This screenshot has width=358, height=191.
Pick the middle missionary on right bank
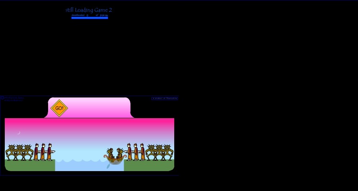[136, 152]
